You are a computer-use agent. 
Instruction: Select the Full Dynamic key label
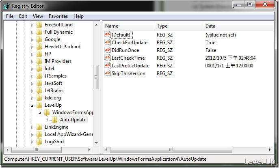58,32
